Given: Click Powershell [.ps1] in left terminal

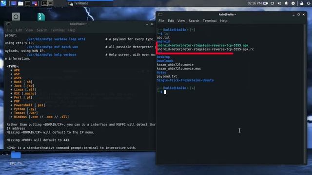Looking at the screenshot, I should (29, 105).
